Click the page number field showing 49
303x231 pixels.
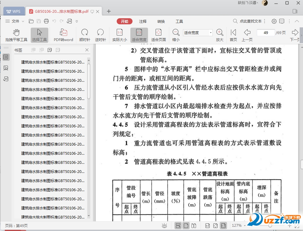(266, 33)
